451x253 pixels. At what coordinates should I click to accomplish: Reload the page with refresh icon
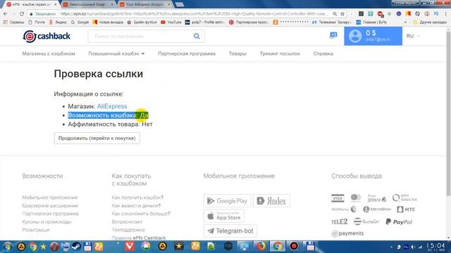tap(22, 14)
